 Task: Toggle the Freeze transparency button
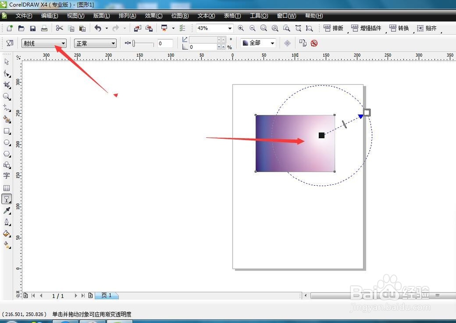point(287,43)
